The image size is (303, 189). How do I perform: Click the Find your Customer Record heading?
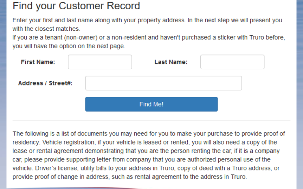[x=76, y=6]
